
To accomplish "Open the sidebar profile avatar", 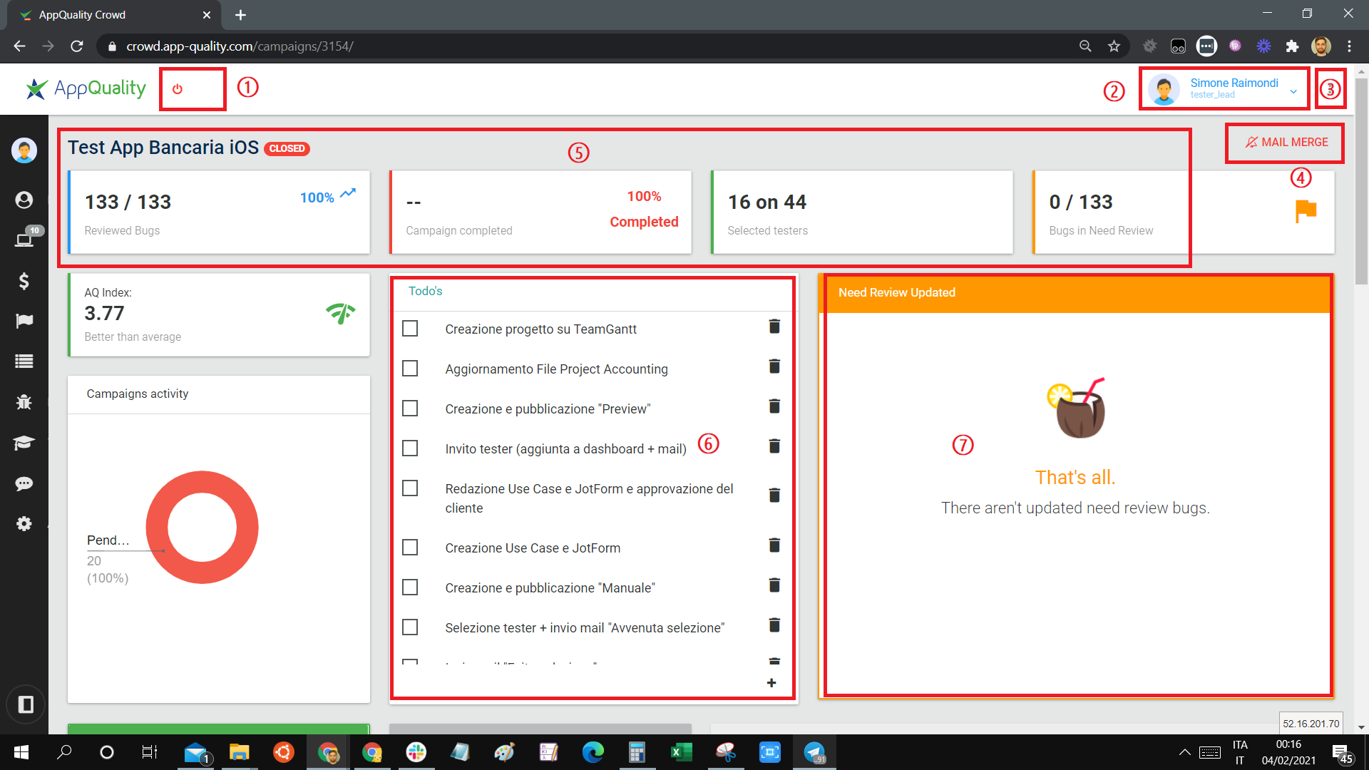I will [24, 150].
